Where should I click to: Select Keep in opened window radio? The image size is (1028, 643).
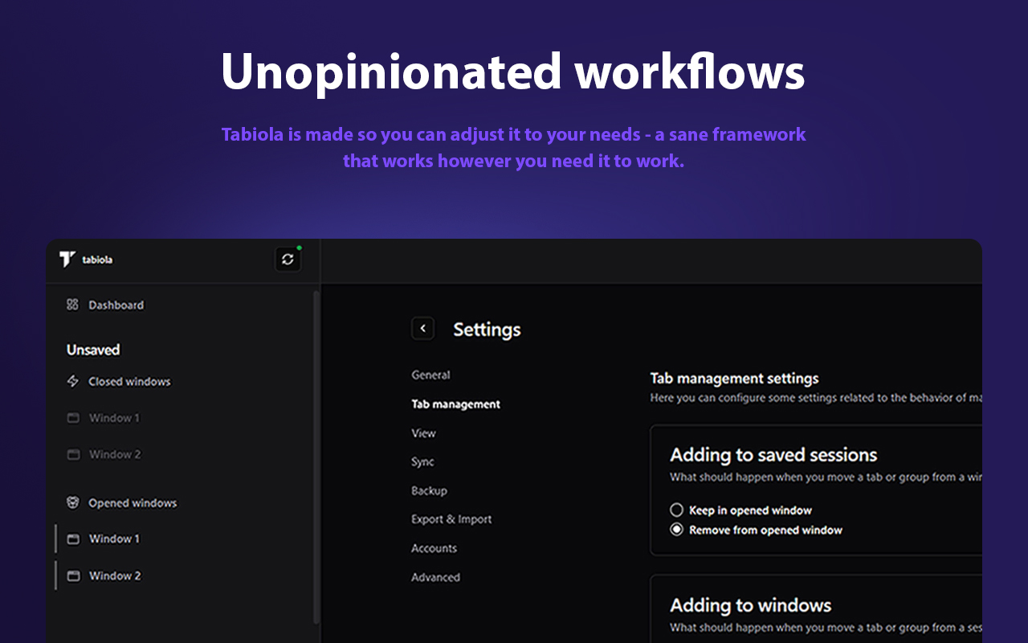[676, 510]
